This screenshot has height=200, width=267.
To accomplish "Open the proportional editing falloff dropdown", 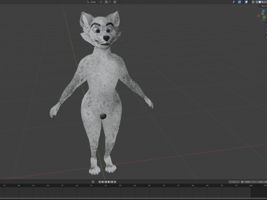I will click(119, 2).
